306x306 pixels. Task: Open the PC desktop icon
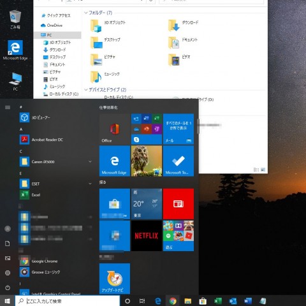15,82
